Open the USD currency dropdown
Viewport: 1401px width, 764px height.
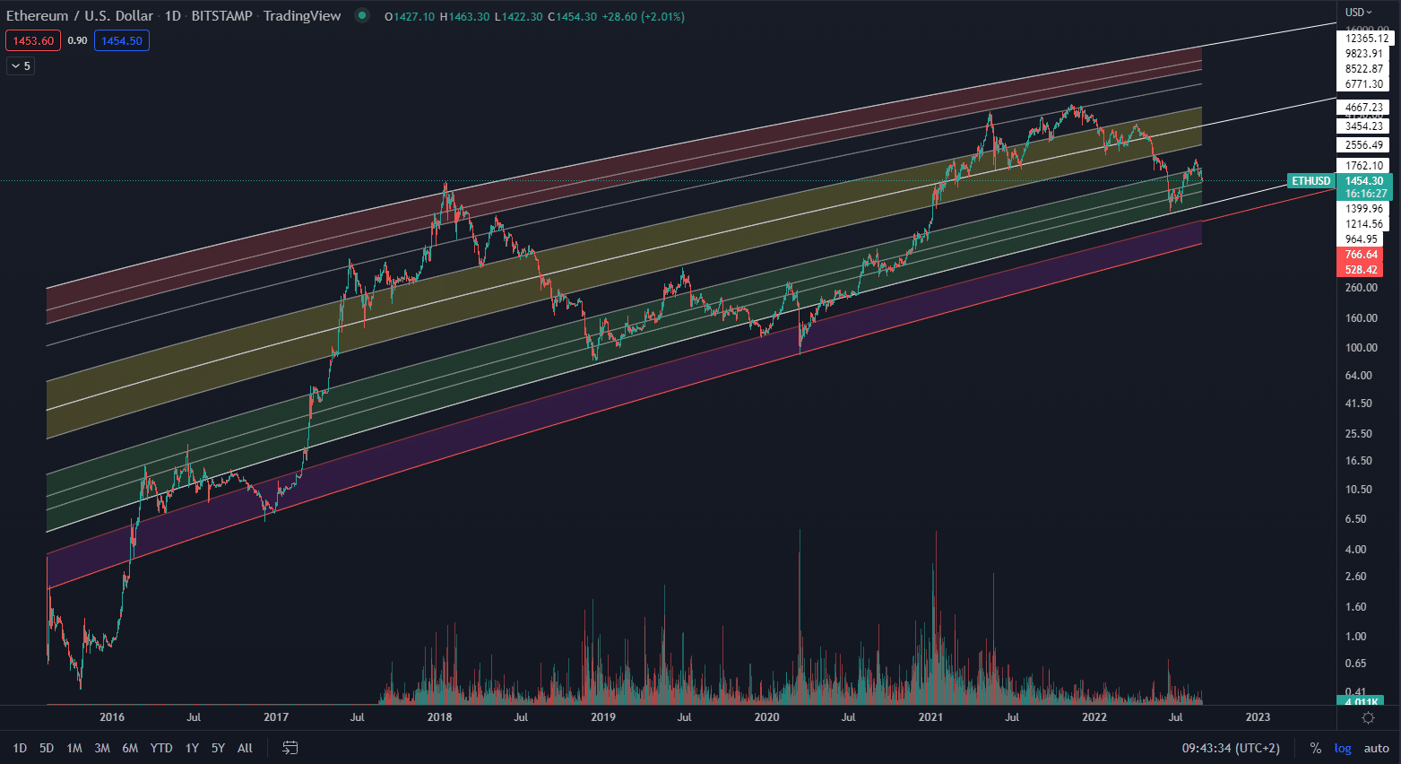coord(1358,12)
